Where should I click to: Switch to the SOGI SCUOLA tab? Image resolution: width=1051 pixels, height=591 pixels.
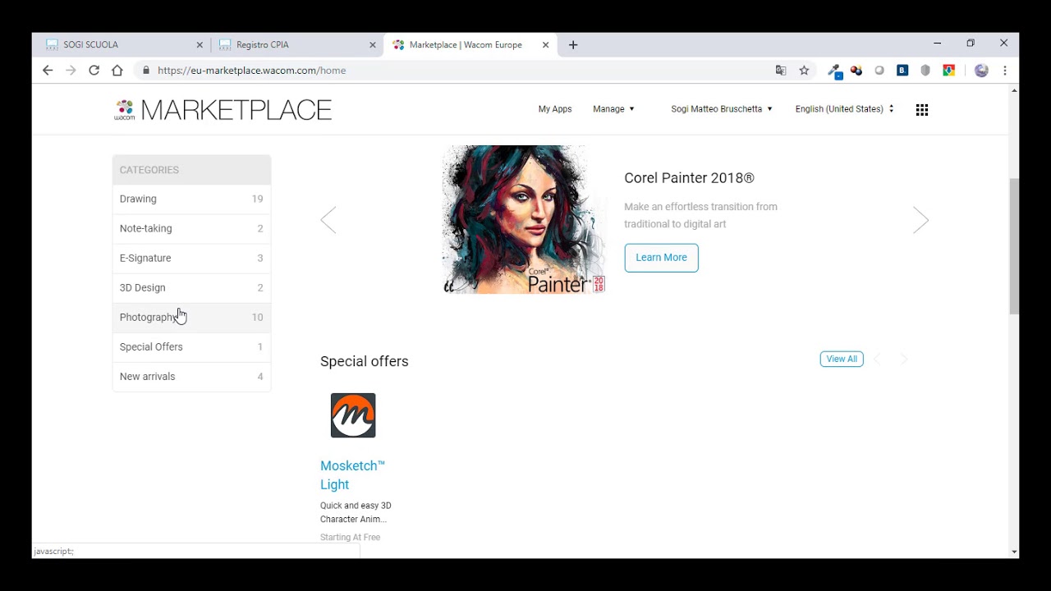click(x=122, y=45)
